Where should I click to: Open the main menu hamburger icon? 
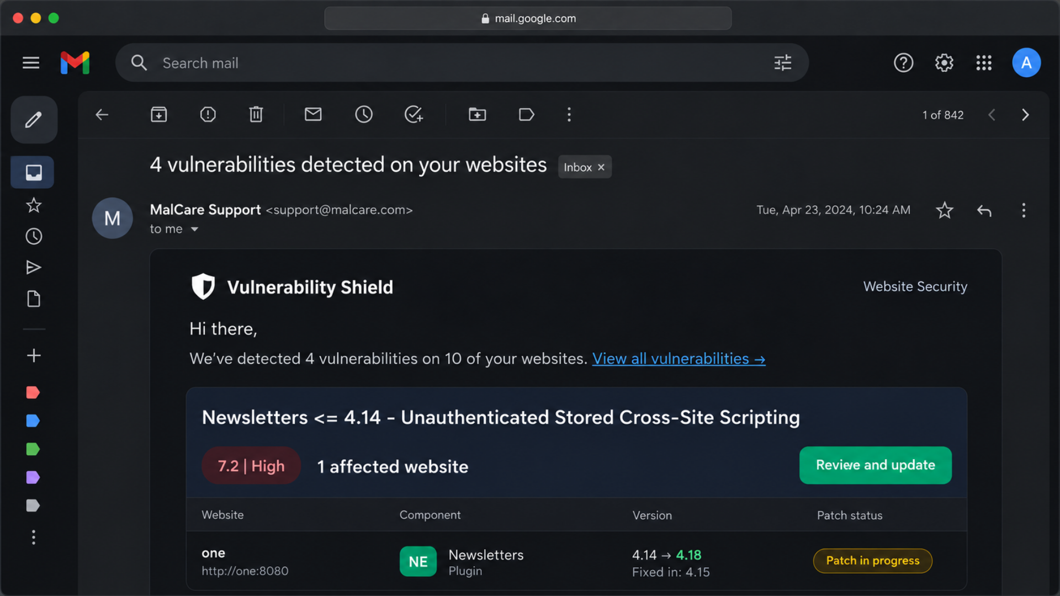(31, 63)
